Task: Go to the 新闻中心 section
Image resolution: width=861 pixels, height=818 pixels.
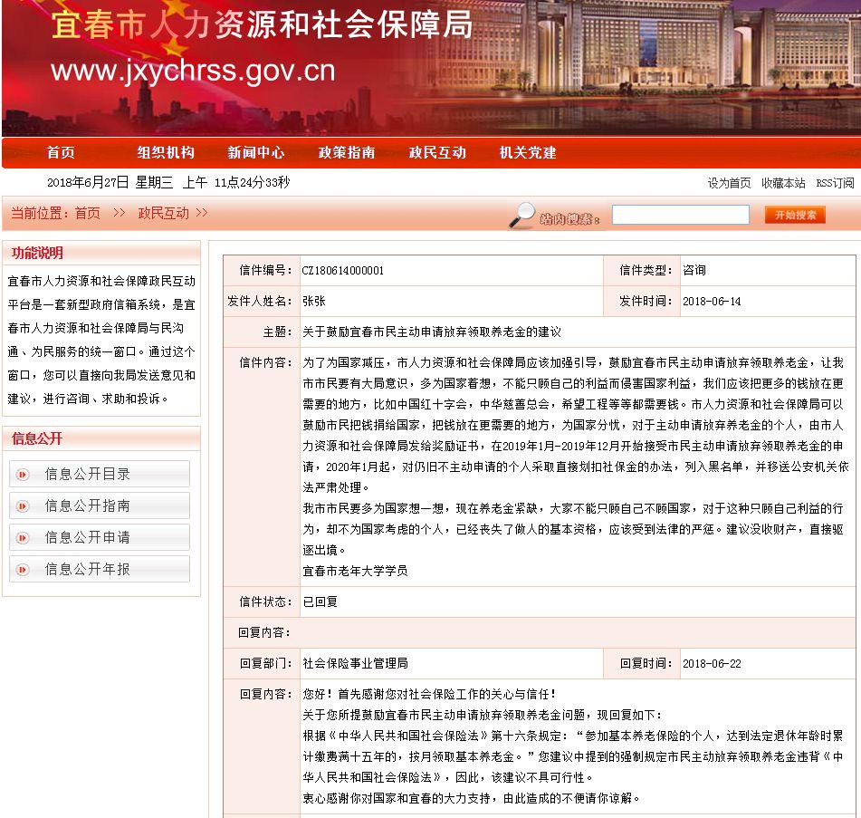Action: pyautogui.click(x=256, y=152)
